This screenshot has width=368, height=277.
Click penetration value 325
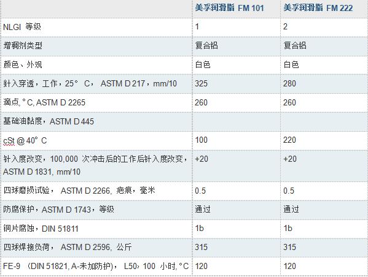202,83
